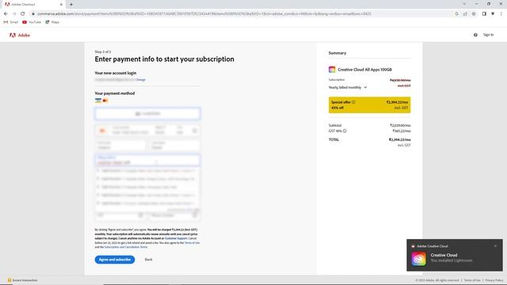The image size is (507, 285).
Task: Select the third address suggestion
Action: (147, 187)
